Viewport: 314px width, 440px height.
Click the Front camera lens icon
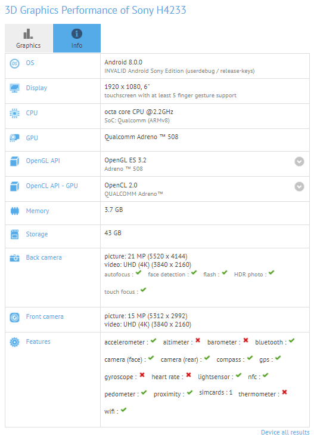14,318
